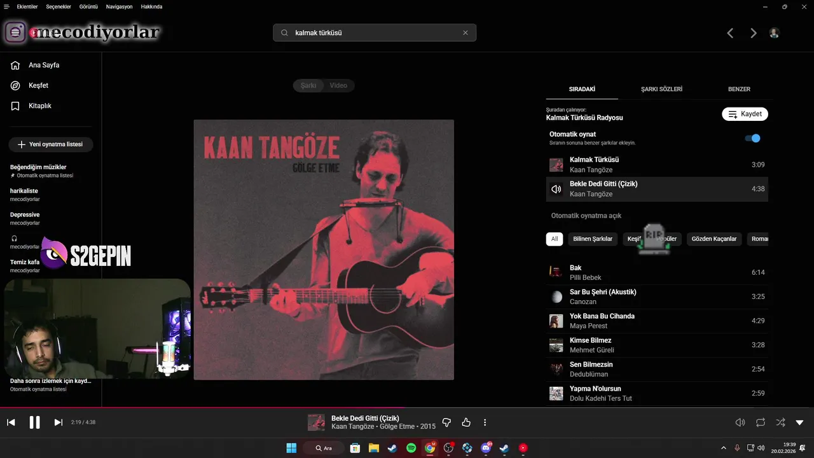Viewport: 814px width, 458px height.
Task: Select the Gözden Kaçanlar filter chip
Action: coord(714,239)
